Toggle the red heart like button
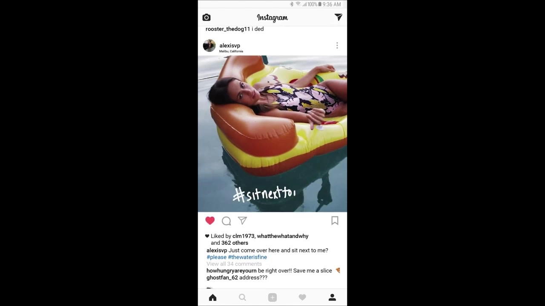 tap(210, 221)
